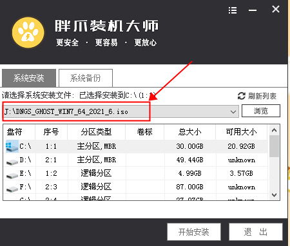Click the E:\ drive letter text
The width and height of the screenshot is (290, 246).
tap(25, 173)
